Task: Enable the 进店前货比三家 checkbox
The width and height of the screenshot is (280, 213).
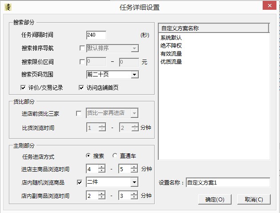Action: pyautogui.click(x=79, y=113)
